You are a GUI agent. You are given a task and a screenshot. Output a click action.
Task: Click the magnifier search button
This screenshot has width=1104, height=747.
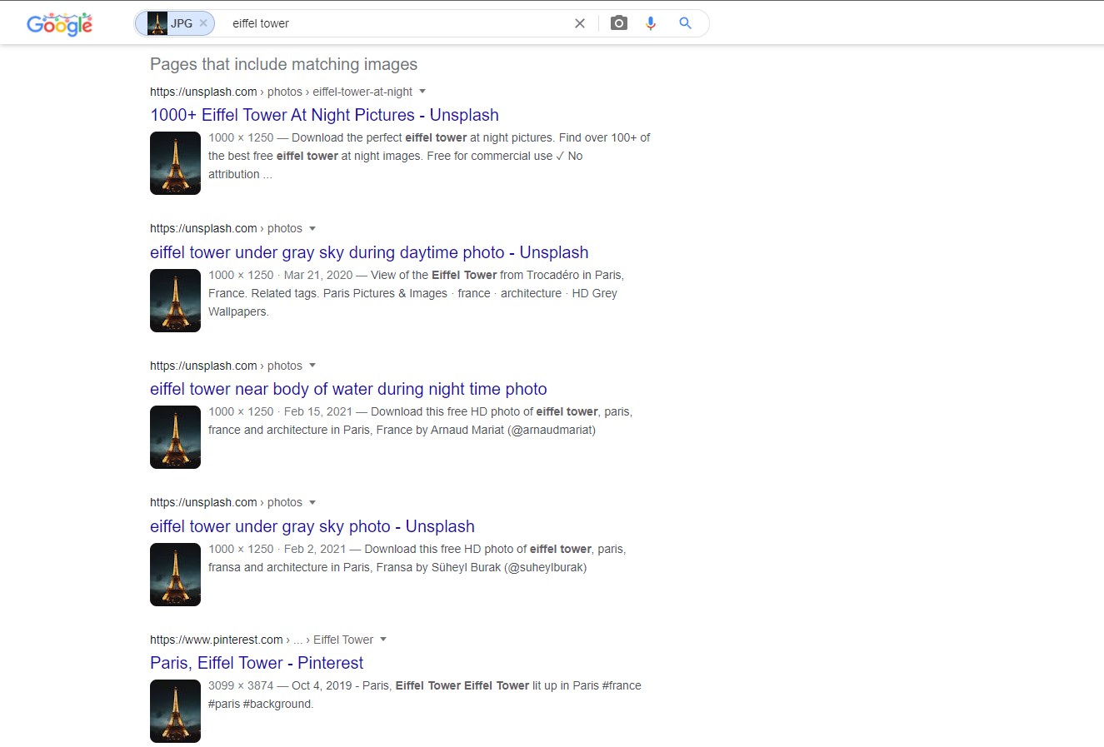pos(686,23)
